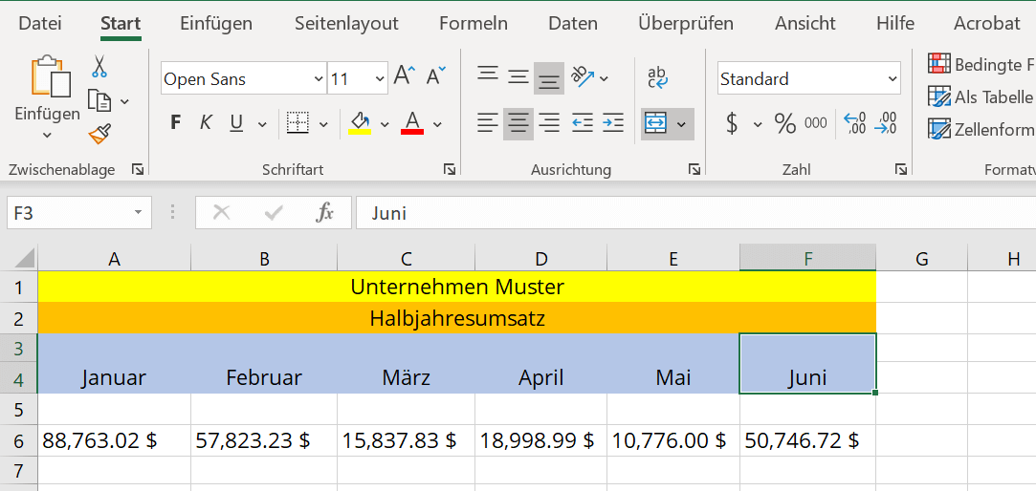Open borders dropdown arrow
The width and height of the screenshot is (1036, 491).
pos(323,124)
